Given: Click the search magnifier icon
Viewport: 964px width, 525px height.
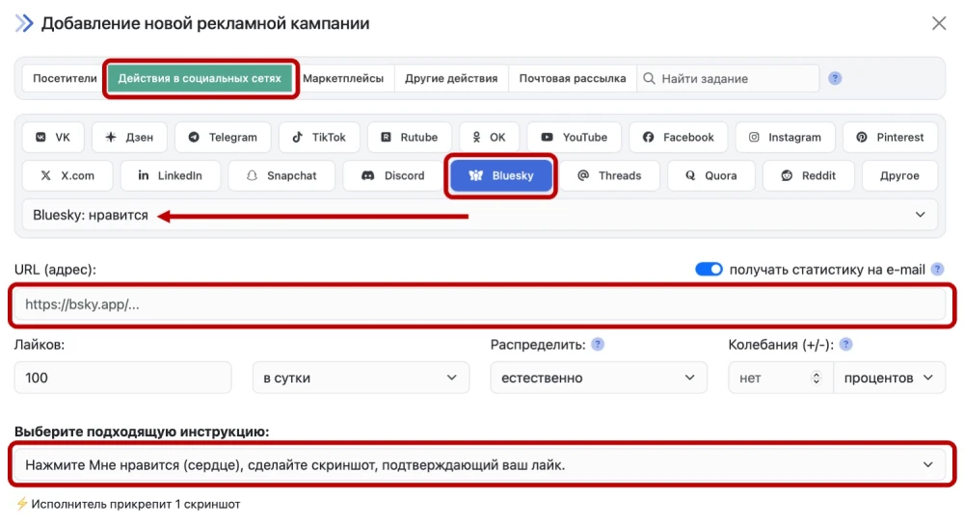Looking at the screenshot, I should click(x=649, y=79).
